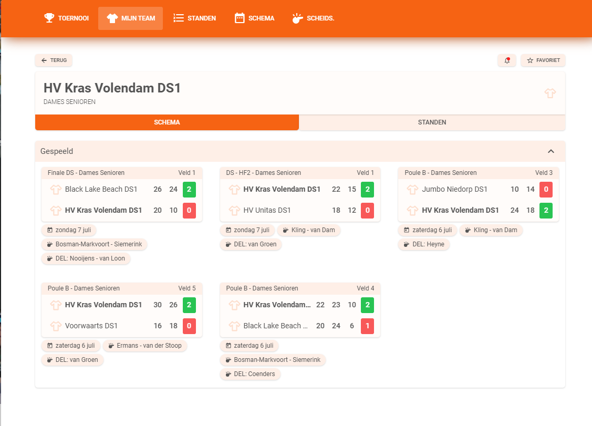Open Finale DS - Dames Senioren match header
The height and width of the screenshot is (426, 592).
121,173
